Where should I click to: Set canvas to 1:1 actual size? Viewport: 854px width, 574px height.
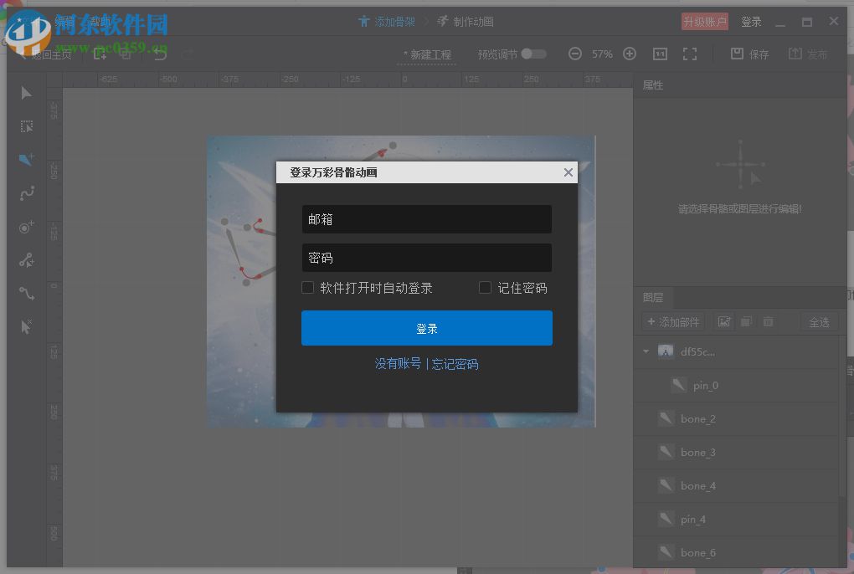[660, 54]
